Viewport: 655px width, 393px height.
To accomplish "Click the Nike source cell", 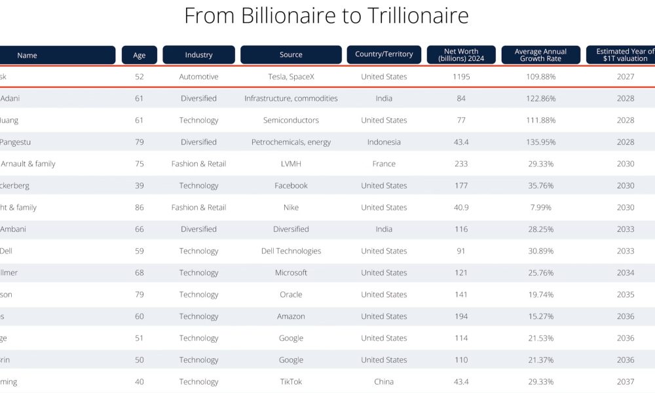I will point(291,207).
